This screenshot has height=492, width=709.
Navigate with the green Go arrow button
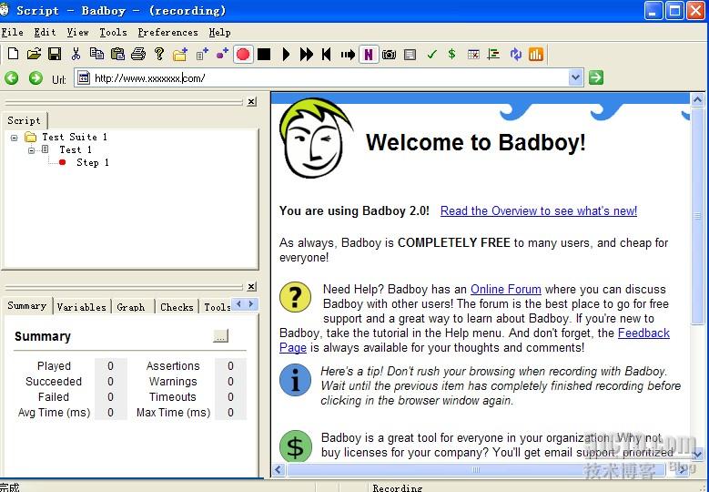pyautogui.click(x=596, y=77)
